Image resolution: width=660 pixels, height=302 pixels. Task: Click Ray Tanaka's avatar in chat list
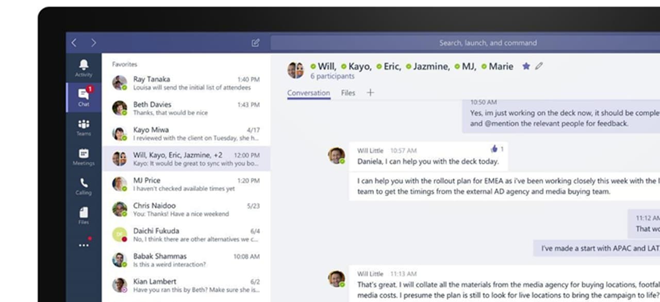coord(119,83)
